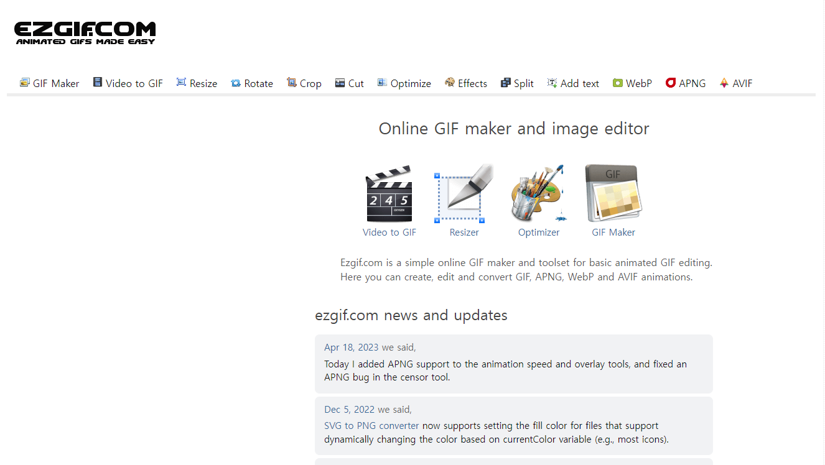825x465 pixels.
Task: Open the Add text menu label
Action: coord(580,83)
